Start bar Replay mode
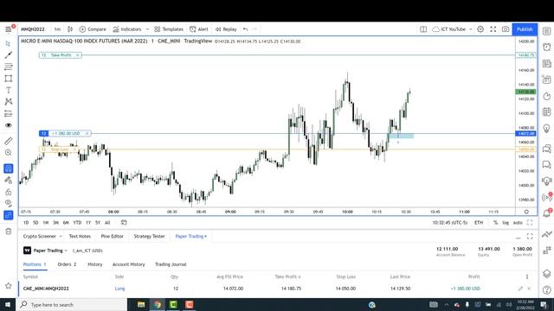The width and height of the screenshot is (554, 311). coord(226,29)
